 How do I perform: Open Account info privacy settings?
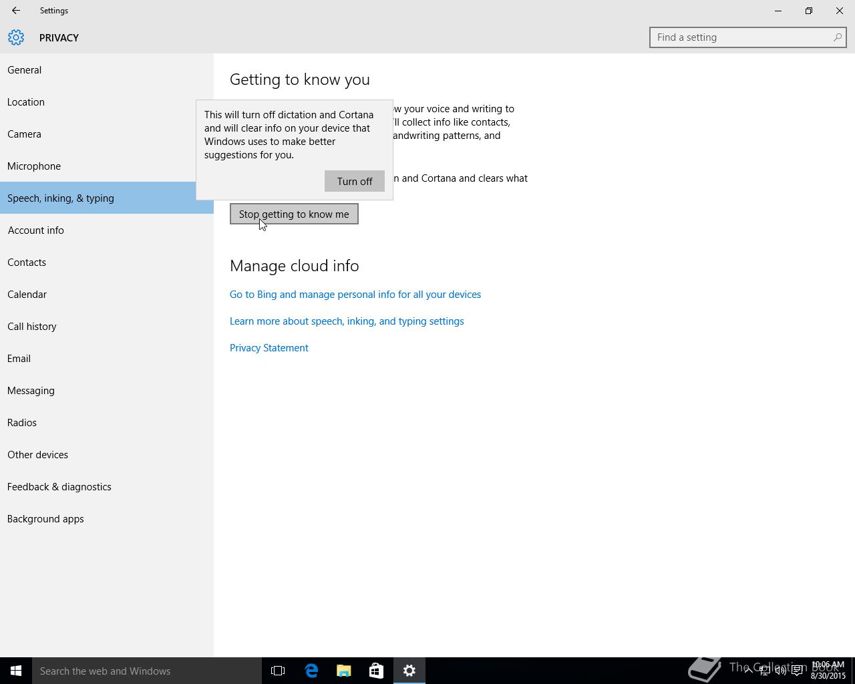tap(107, 230)
